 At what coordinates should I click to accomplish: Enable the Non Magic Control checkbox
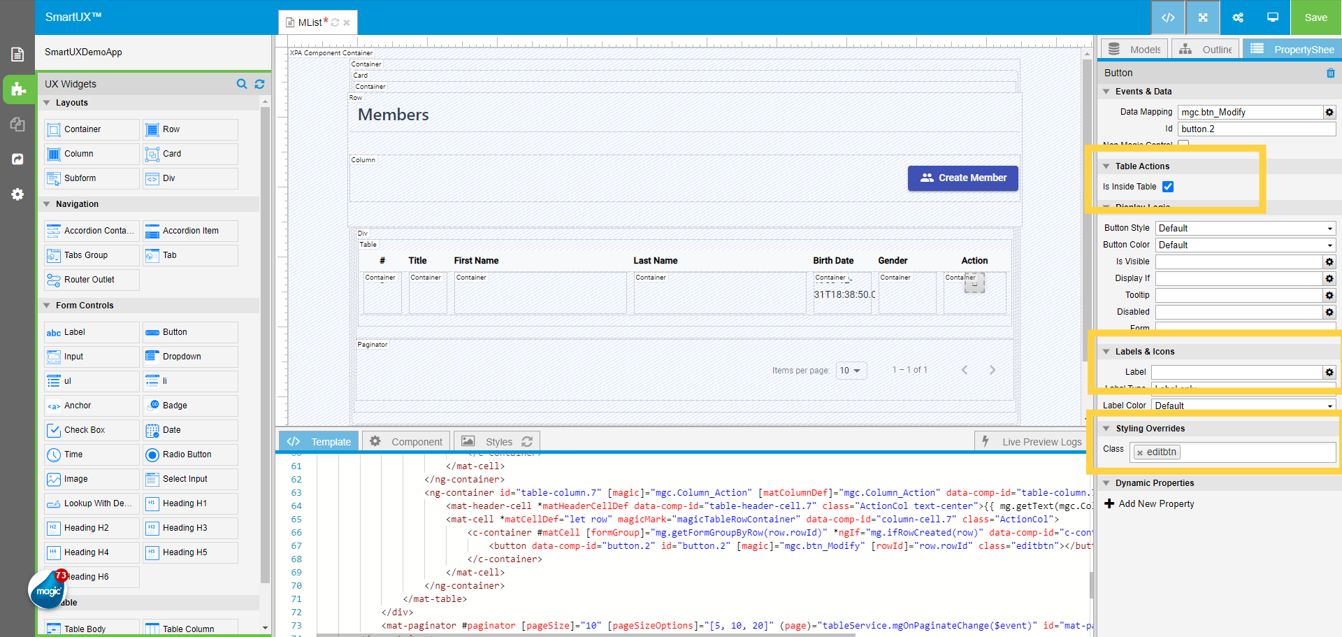coord(1183,143)
